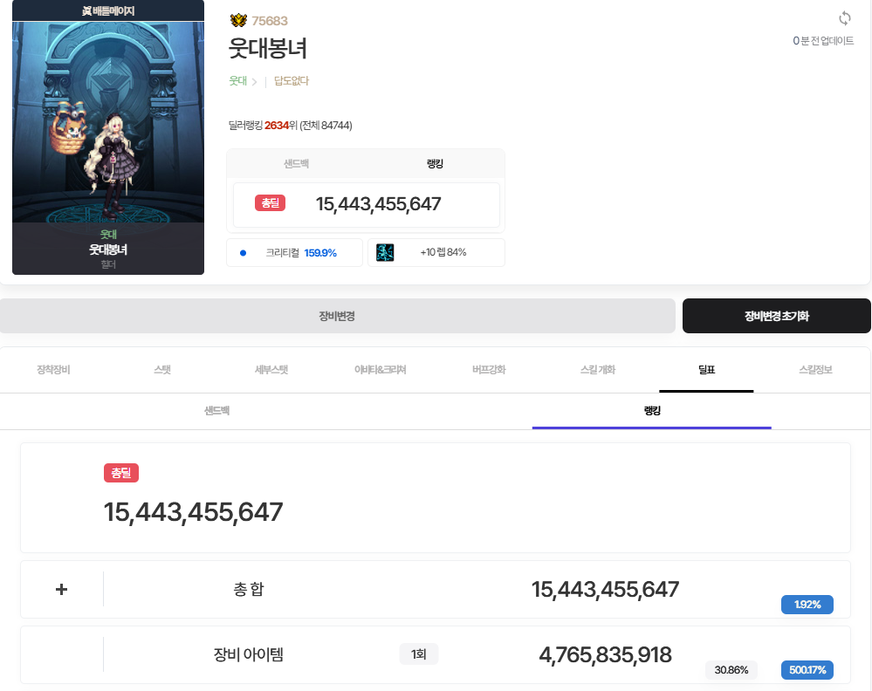The width and height of the screenshot is (872, 691).
Task: Click the 답도없다 guild link
Action: 292,81
